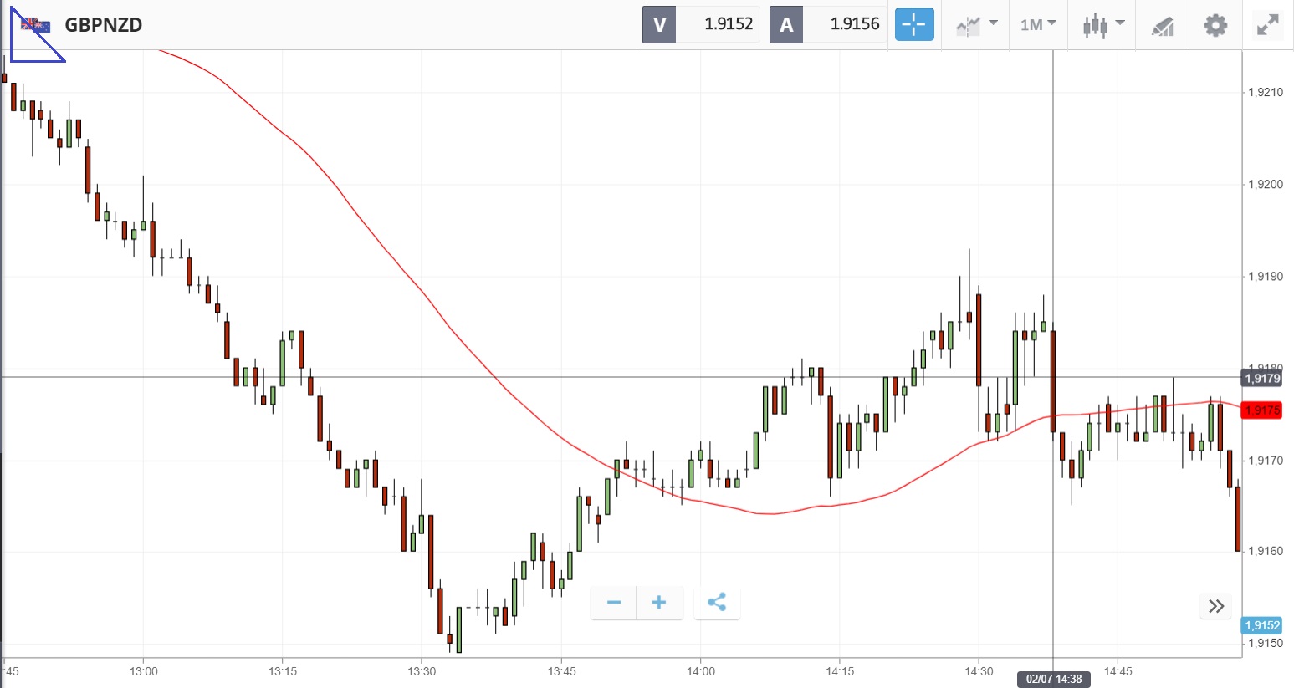Open the indicators comparison dropdown
The height and width of the screenshot is (688, 1294).
(x=976, y=25)
